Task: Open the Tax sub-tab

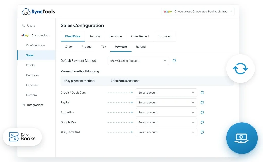Action: pos(104,47)
